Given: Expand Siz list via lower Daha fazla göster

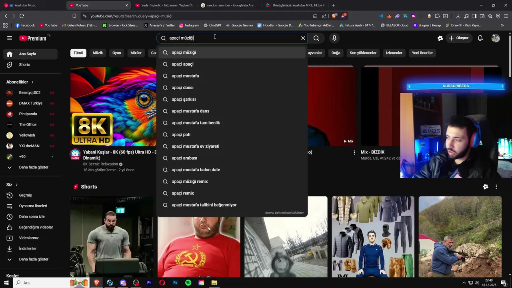Looking at the screenshot, I should [30, 259].
